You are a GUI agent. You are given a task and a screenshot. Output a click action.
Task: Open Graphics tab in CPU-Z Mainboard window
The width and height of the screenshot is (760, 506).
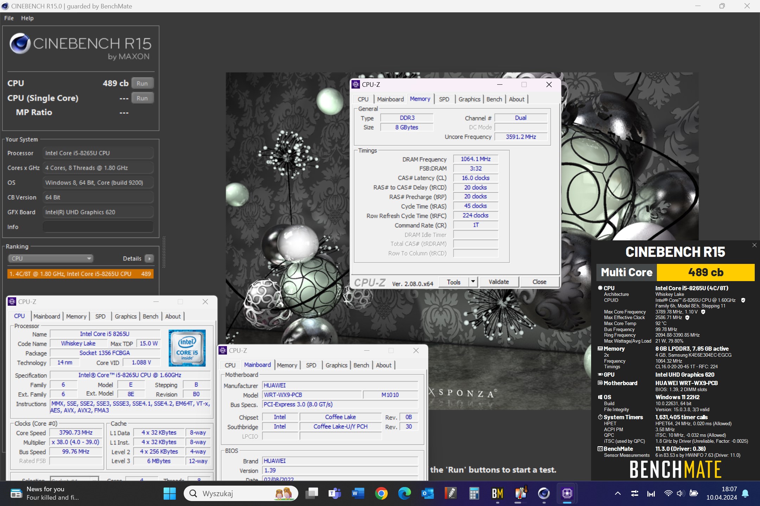[x=336, y=365]
